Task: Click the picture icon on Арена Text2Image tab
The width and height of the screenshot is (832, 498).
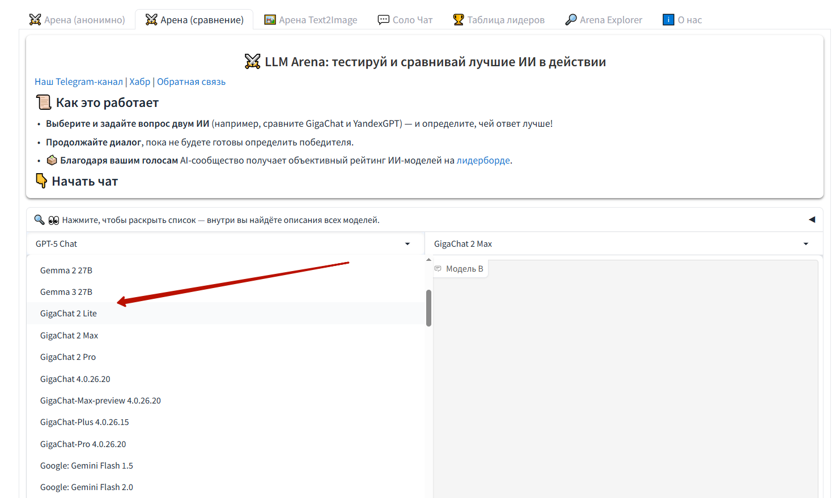Action: [270, 20]
